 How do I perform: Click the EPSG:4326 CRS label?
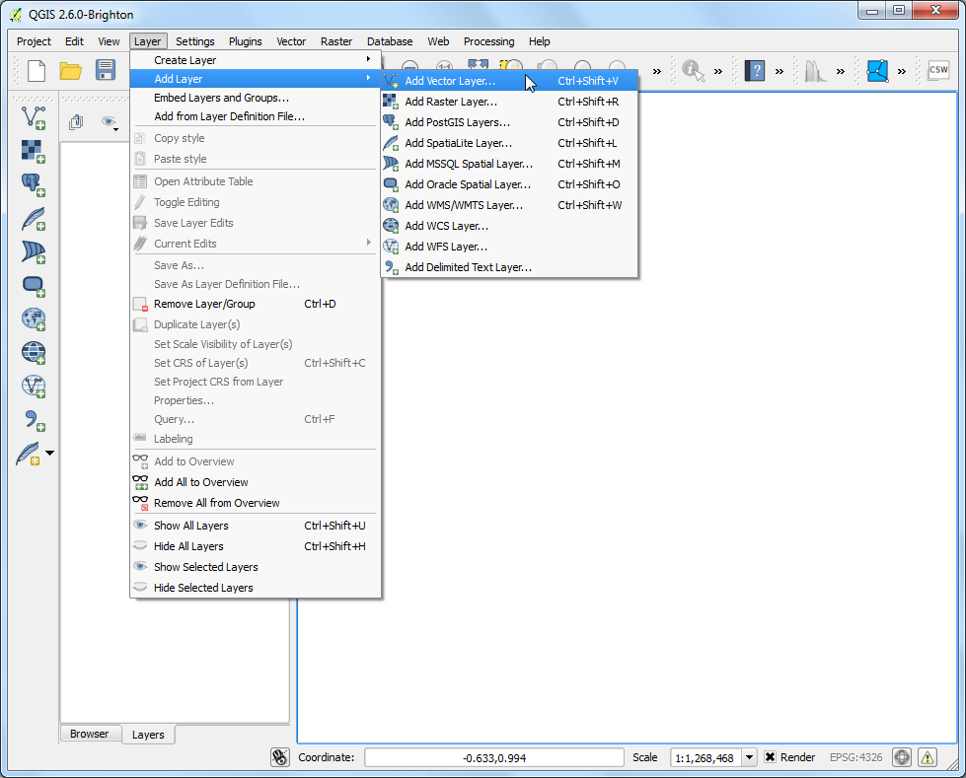[x=855, y=757]
